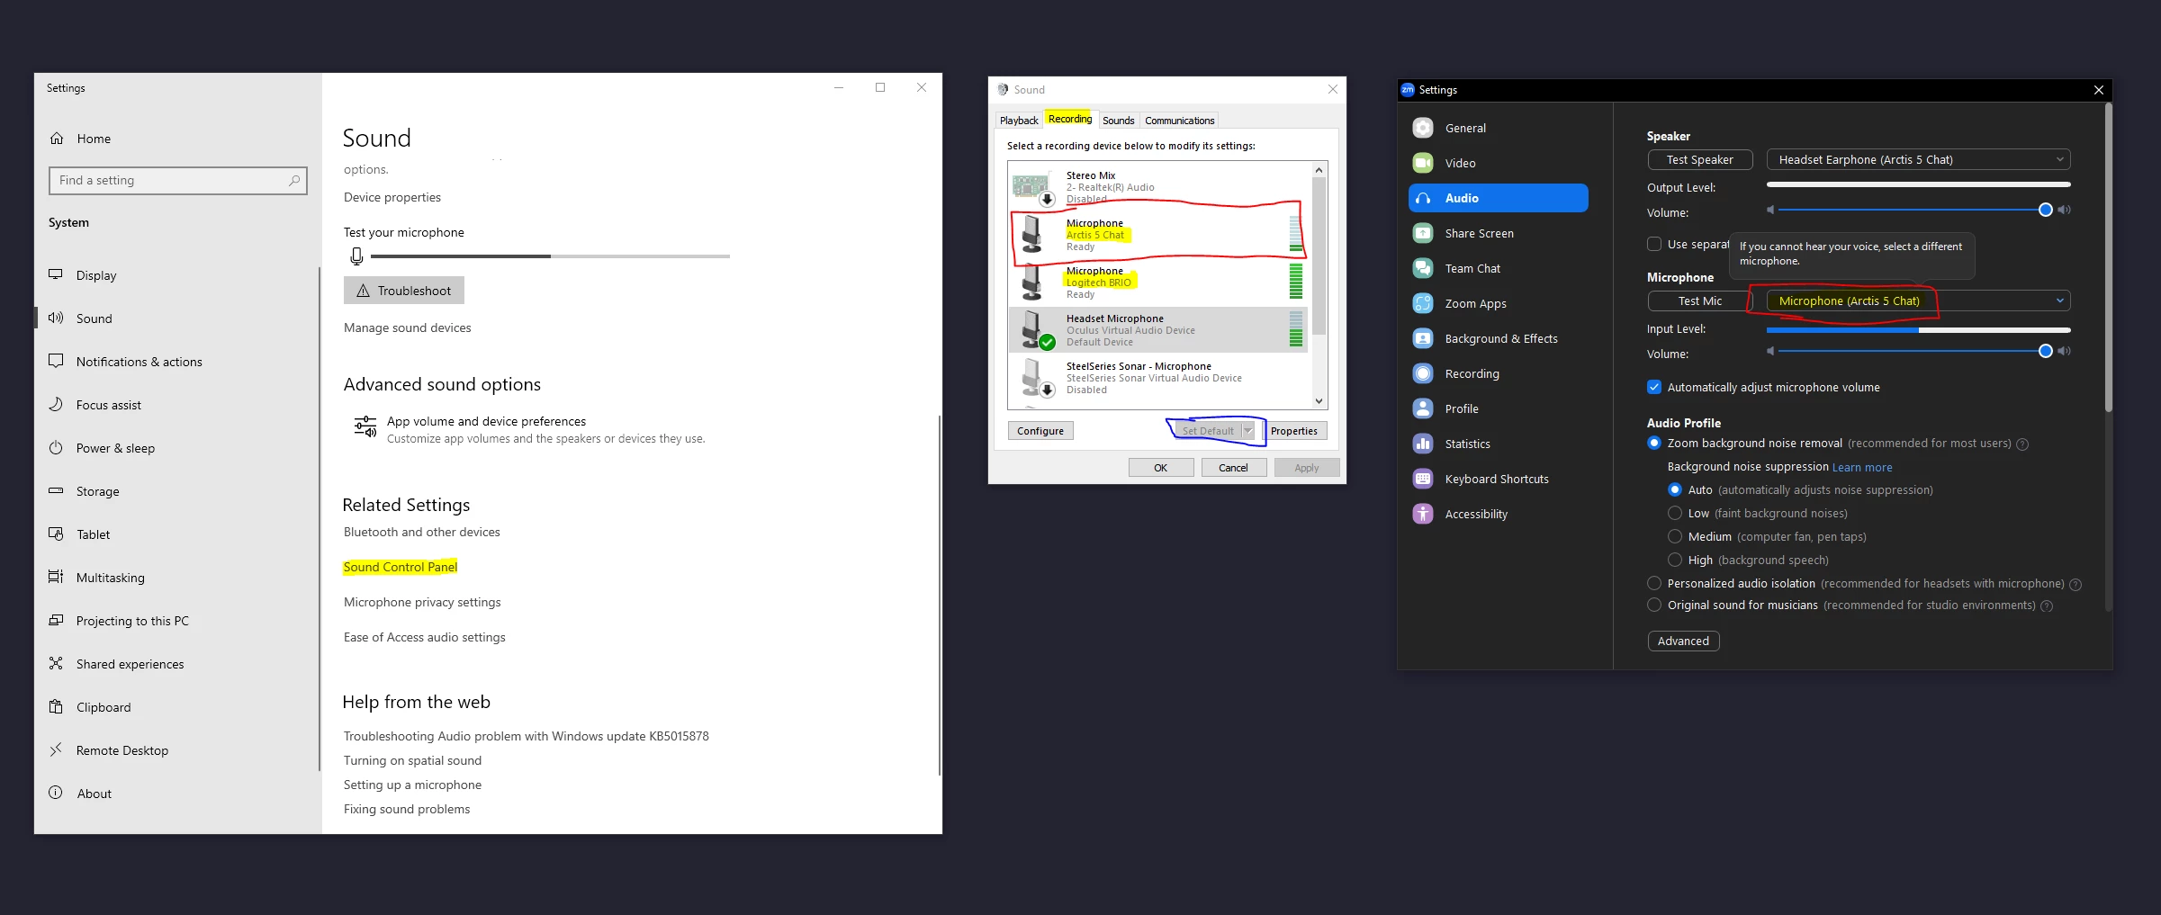Select Original sound for musicians radio
Screen dimensions: 2161x915
1654,605
